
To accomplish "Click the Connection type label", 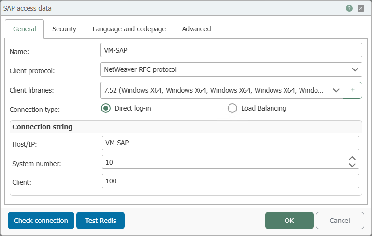I will click(x=35, y=110).
